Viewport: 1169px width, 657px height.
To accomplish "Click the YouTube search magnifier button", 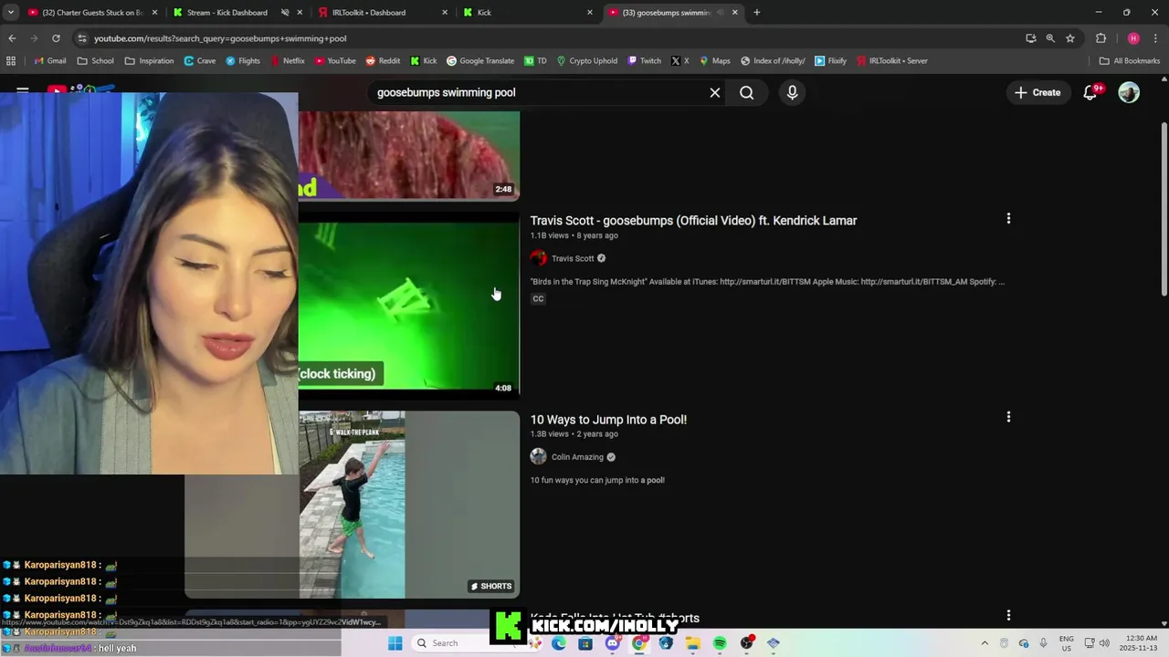I will pyautogui.click(x=747, y=92).
